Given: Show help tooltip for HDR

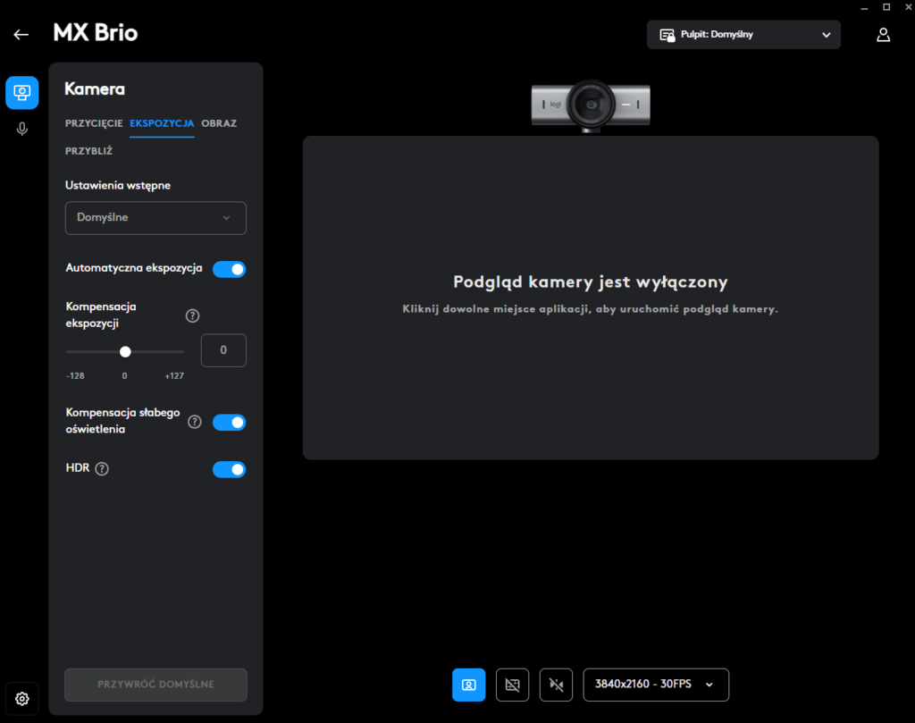Looking at the screenshot, I should click(x=102, y=468).
